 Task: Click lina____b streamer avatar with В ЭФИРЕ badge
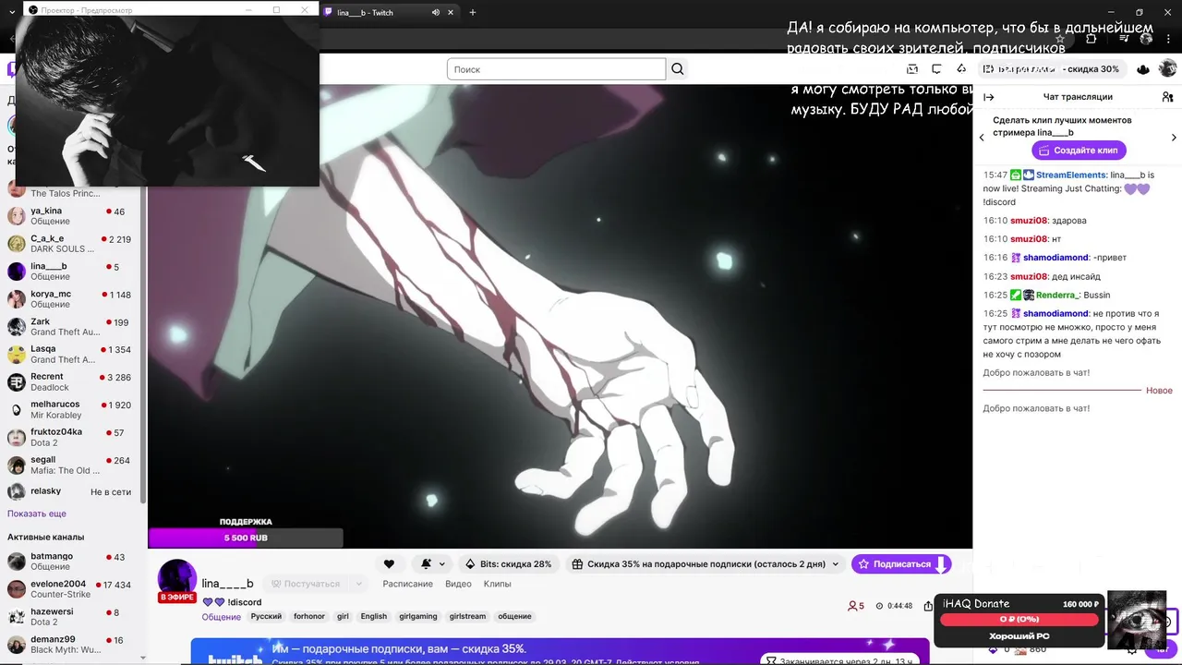coord(177,582)
